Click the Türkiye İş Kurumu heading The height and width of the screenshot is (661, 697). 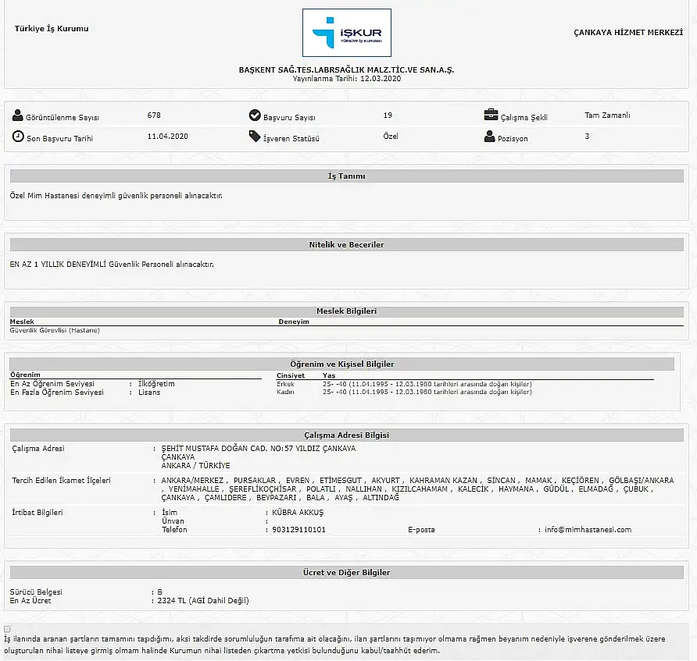click(x=52, y=28)
